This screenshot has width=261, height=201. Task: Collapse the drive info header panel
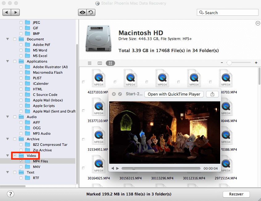pos(258,23)
